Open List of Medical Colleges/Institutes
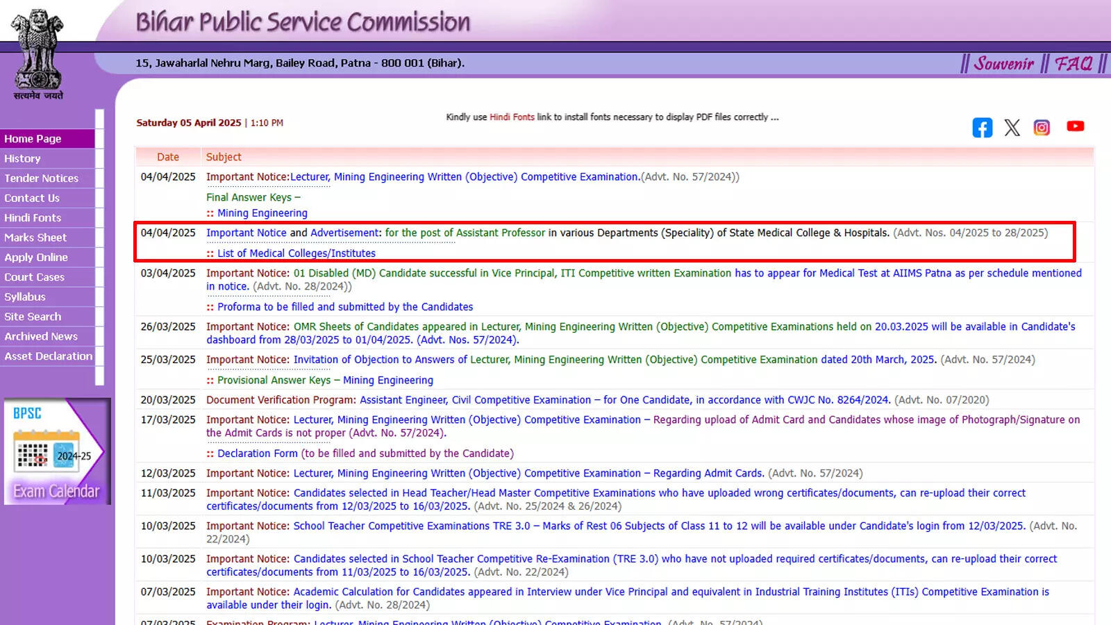Image resolution: width=1111 pixels, height=625 pixels. click(x=296, y=253)
